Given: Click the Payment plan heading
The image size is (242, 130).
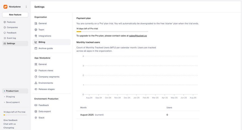Looking at the screenshot, I should 84,18.
